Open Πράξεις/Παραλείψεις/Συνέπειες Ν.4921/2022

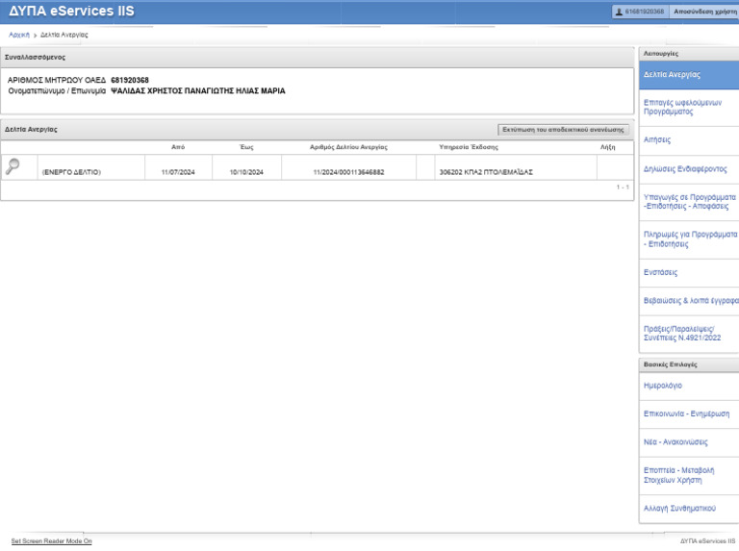[689, 334]
